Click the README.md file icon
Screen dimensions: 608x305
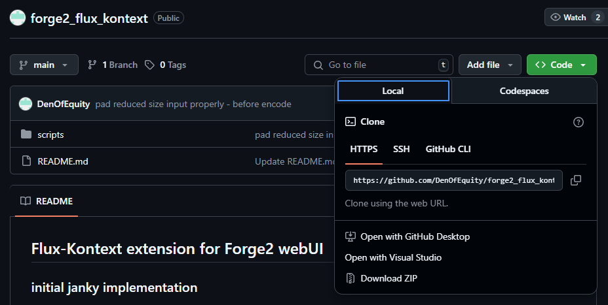click(x=26, y=161)
